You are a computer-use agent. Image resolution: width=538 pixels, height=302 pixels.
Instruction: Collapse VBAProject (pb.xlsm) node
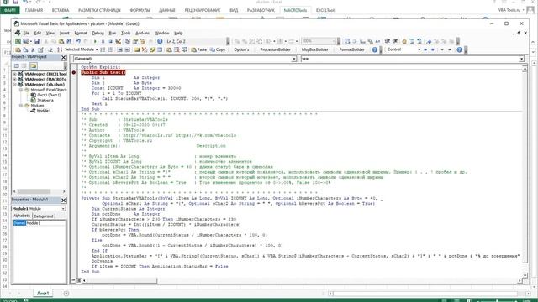pyautogui.click(x=15, y=84)
